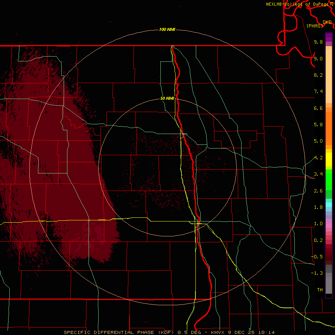Click the 1.0 scale value
Viewport: 335px width, 335px height.
pos(318,224)
